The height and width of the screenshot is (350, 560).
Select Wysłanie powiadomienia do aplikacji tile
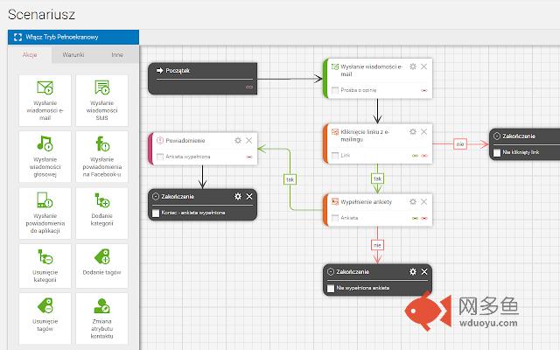[x=45, y=213]
